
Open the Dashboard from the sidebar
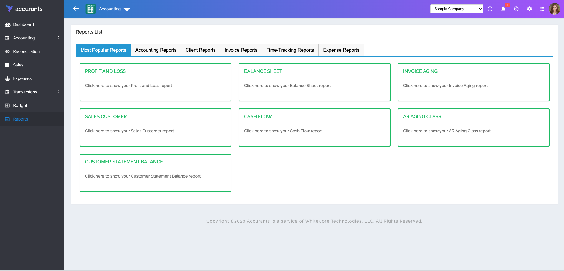[24, 24]
